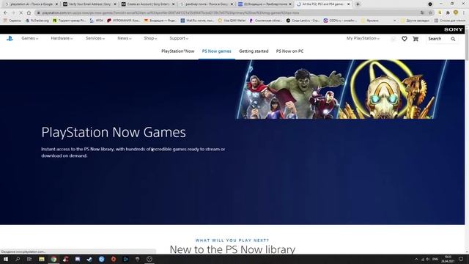Image resolution: width=469 pixels, height=264 pixels.
Task: Open the RuTracker.org bookmark
Action: (x=37, y=21)
